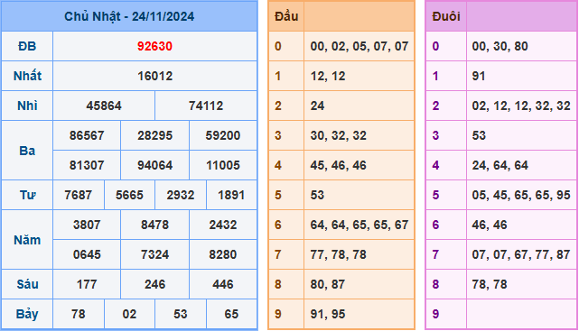Select Nhì prize number 45864
The height and width of the screenshot is (331, 579).
pyautogui.click(x=104, y=106)
